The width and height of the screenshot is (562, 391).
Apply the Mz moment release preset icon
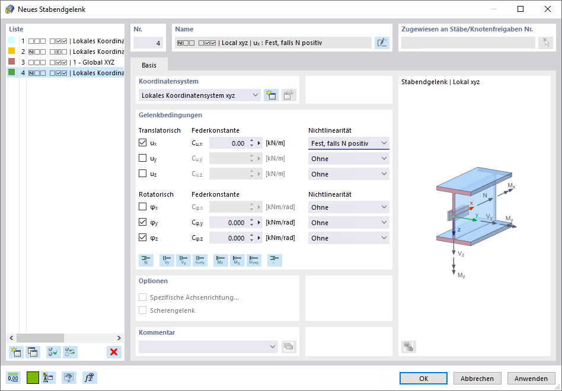pos(237,260)
